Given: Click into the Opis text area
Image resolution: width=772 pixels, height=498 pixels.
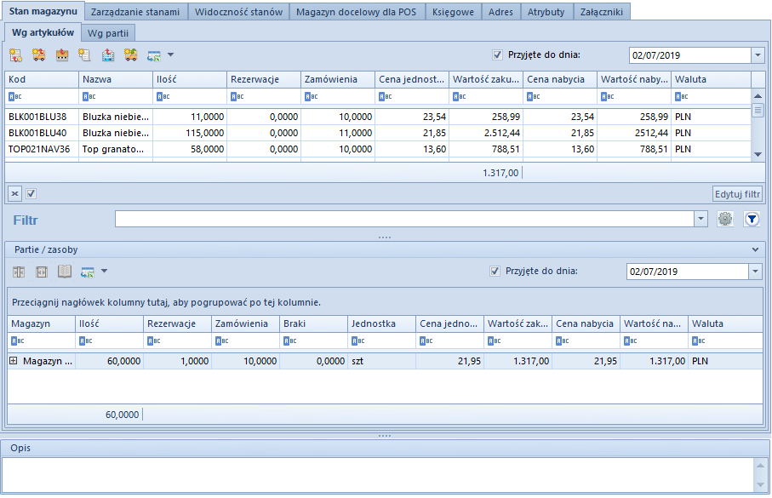Looking at the screenshot, I should pyautogui.click(x=378, y=474).
